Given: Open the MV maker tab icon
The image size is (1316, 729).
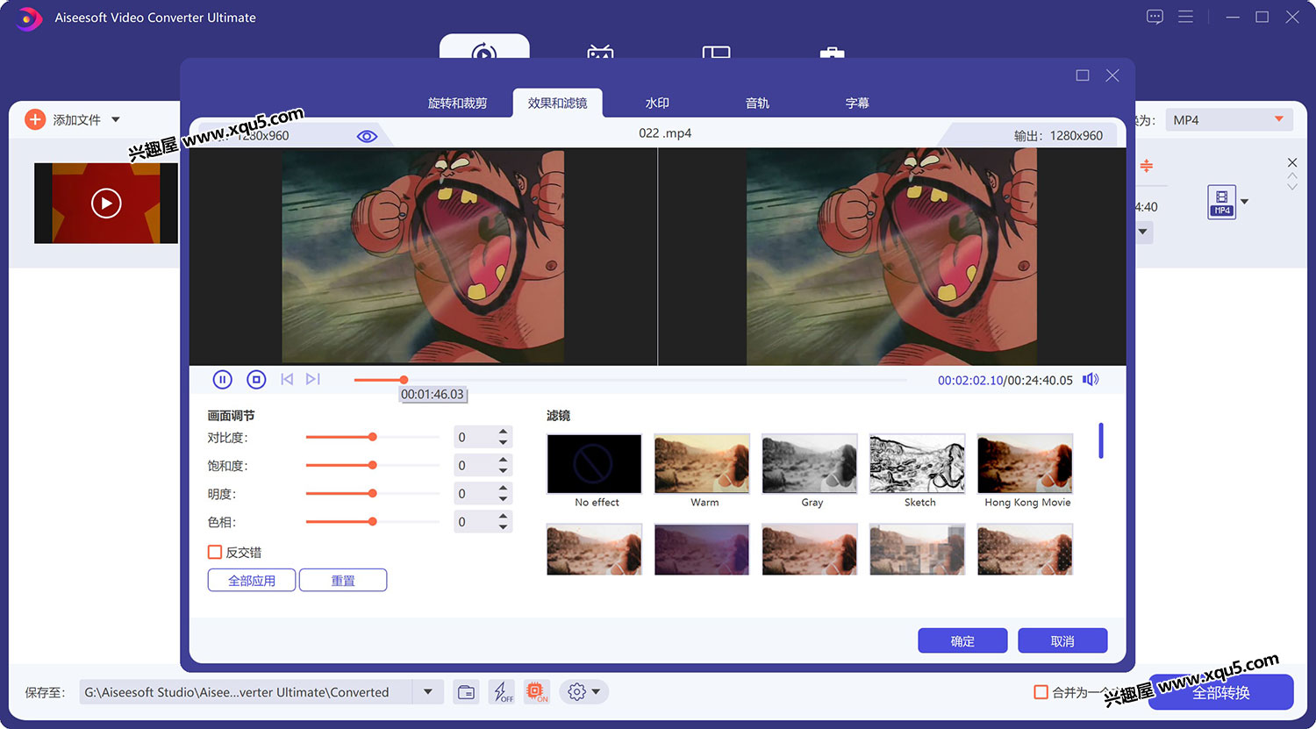Looking at the screenshot, I should 600,53.
